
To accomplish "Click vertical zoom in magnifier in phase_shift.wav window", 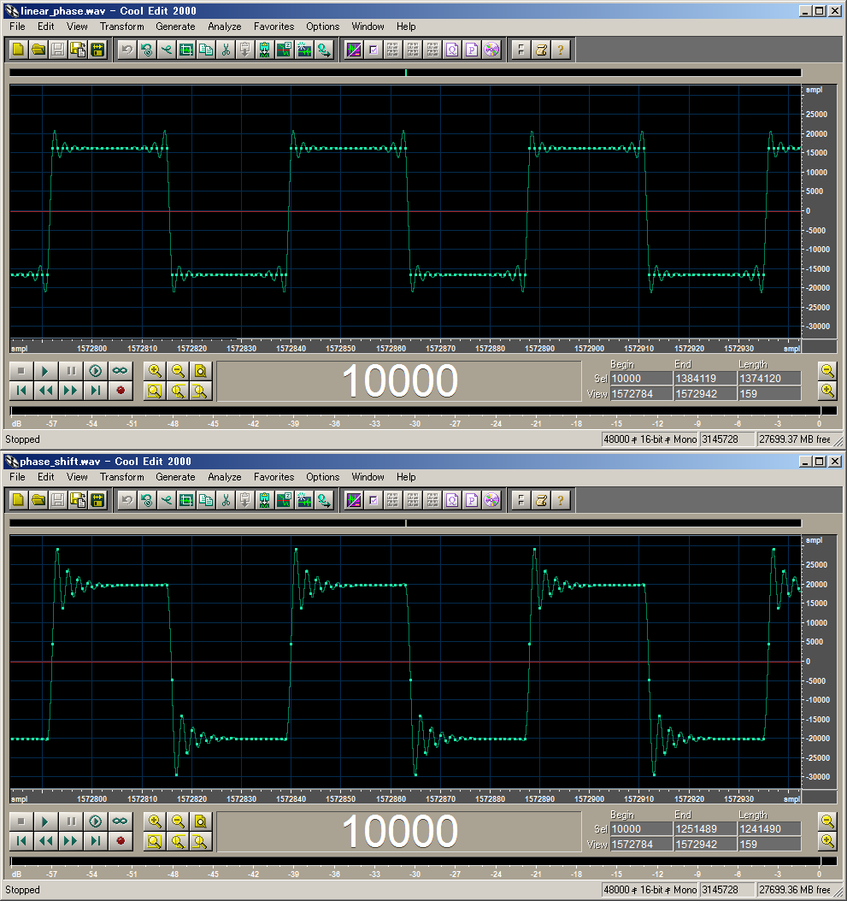I will (827, 840).
